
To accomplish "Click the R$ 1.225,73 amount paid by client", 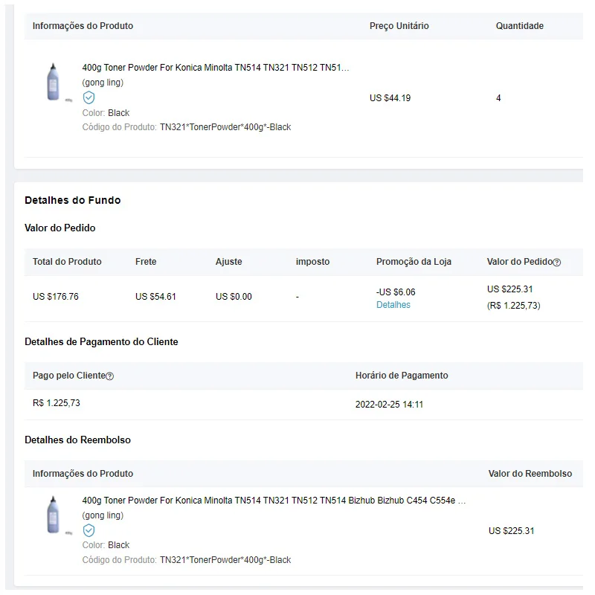I will click(x=56, y=403).
